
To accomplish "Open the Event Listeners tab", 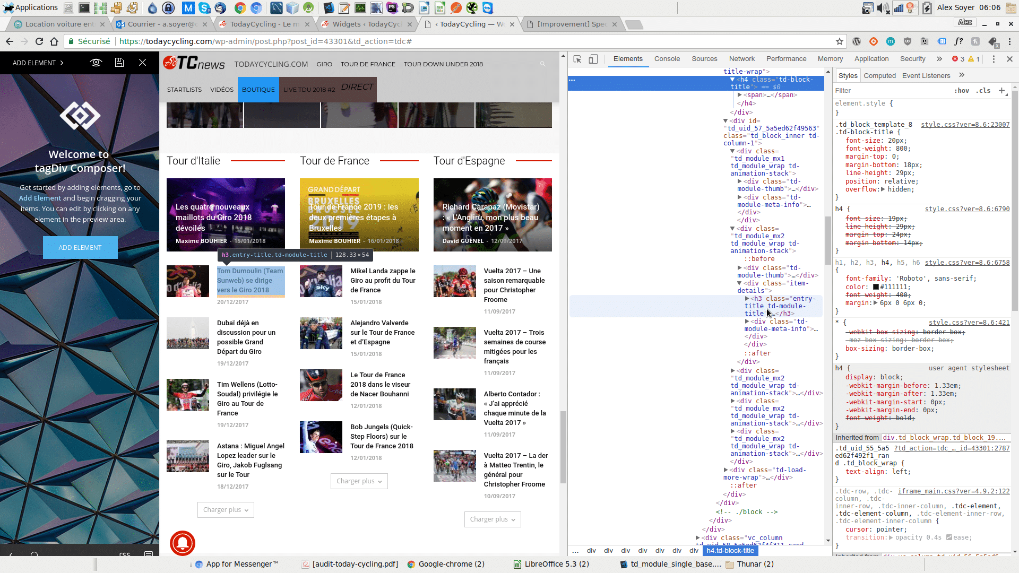I will tap(926, 76).
